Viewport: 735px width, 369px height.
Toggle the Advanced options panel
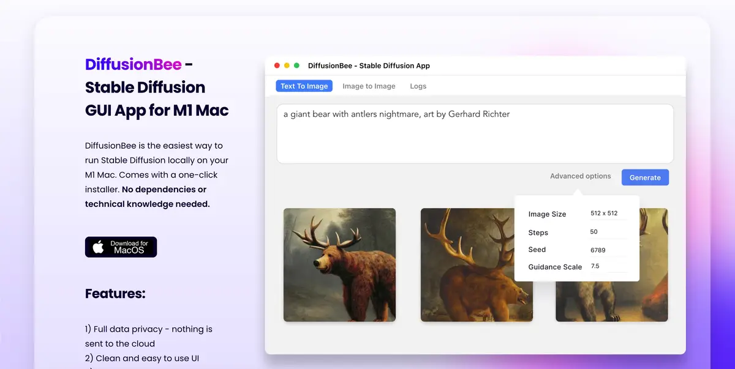click(580, 176)
